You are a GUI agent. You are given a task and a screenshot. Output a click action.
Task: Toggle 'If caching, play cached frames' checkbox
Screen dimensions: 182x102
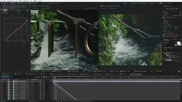pos(164,35)
